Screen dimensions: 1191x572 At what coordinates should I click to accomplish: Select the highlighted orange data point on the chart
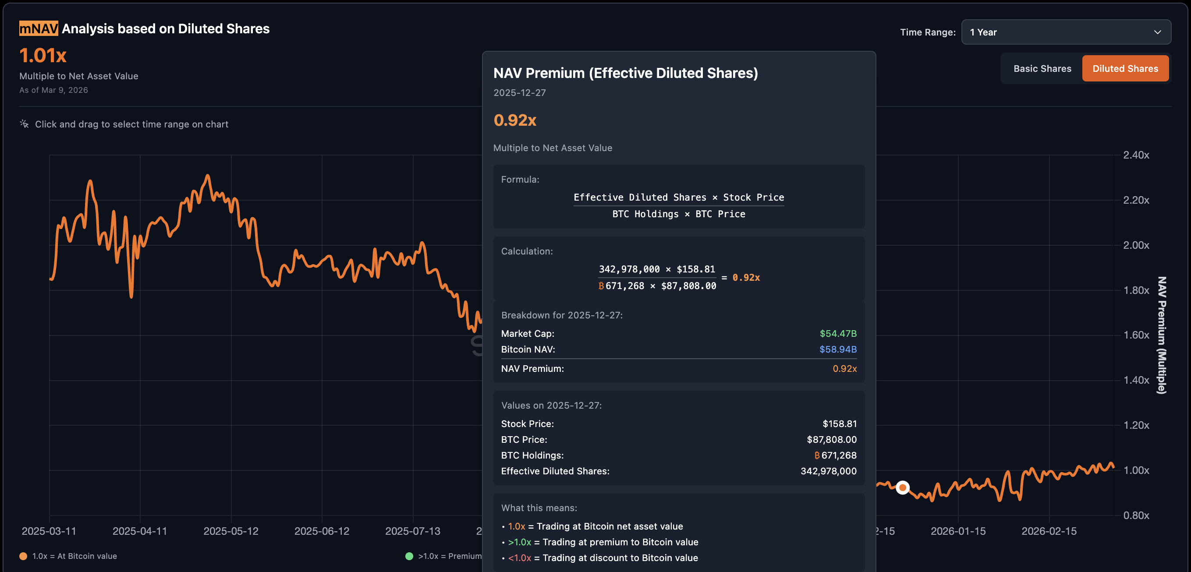point(903,487)
